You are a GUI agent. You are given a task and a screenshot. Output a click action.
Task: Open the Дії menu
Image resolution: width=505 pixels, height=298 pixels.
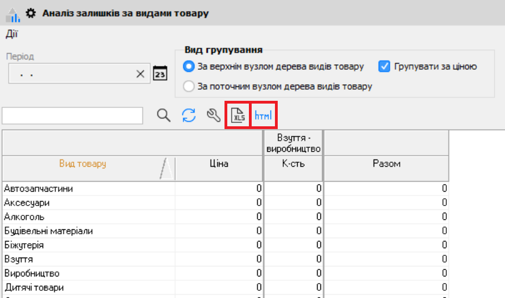(12, 34)
